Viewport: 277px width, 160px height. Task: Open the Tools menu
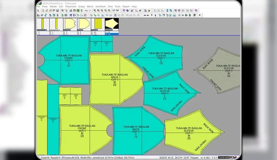(118, 6)
